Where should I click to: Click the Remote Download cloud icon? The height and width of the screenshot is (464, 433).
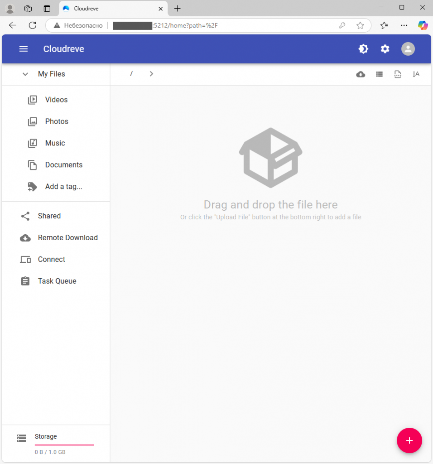[25, 238]
